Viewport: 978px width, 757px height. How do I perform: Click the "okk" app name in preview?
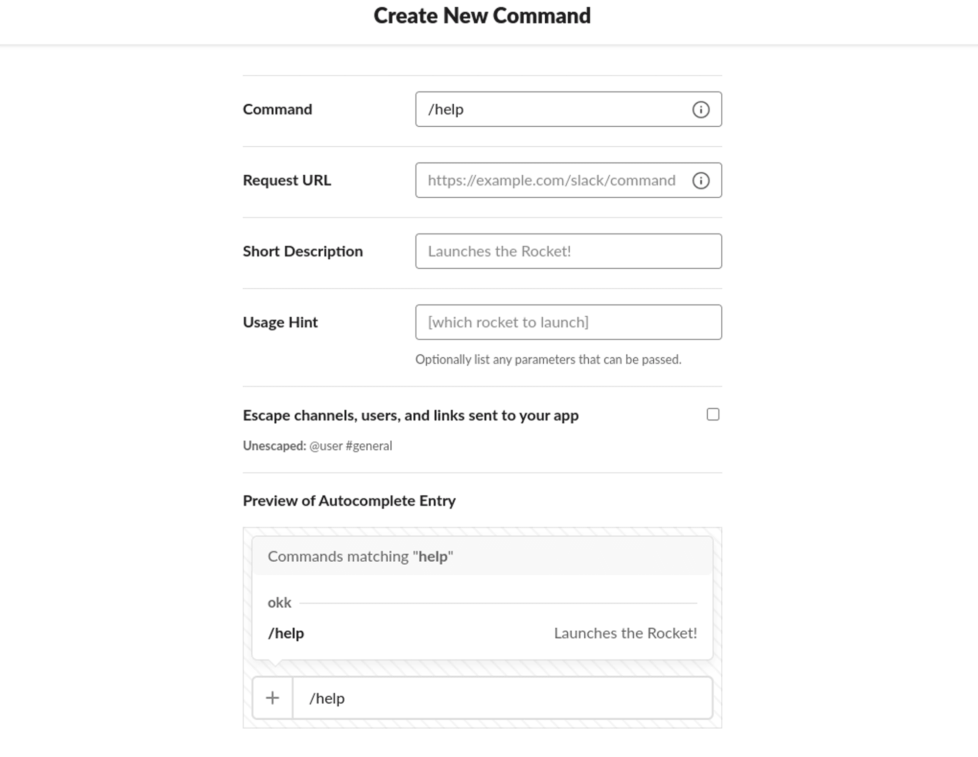point(279,602)
